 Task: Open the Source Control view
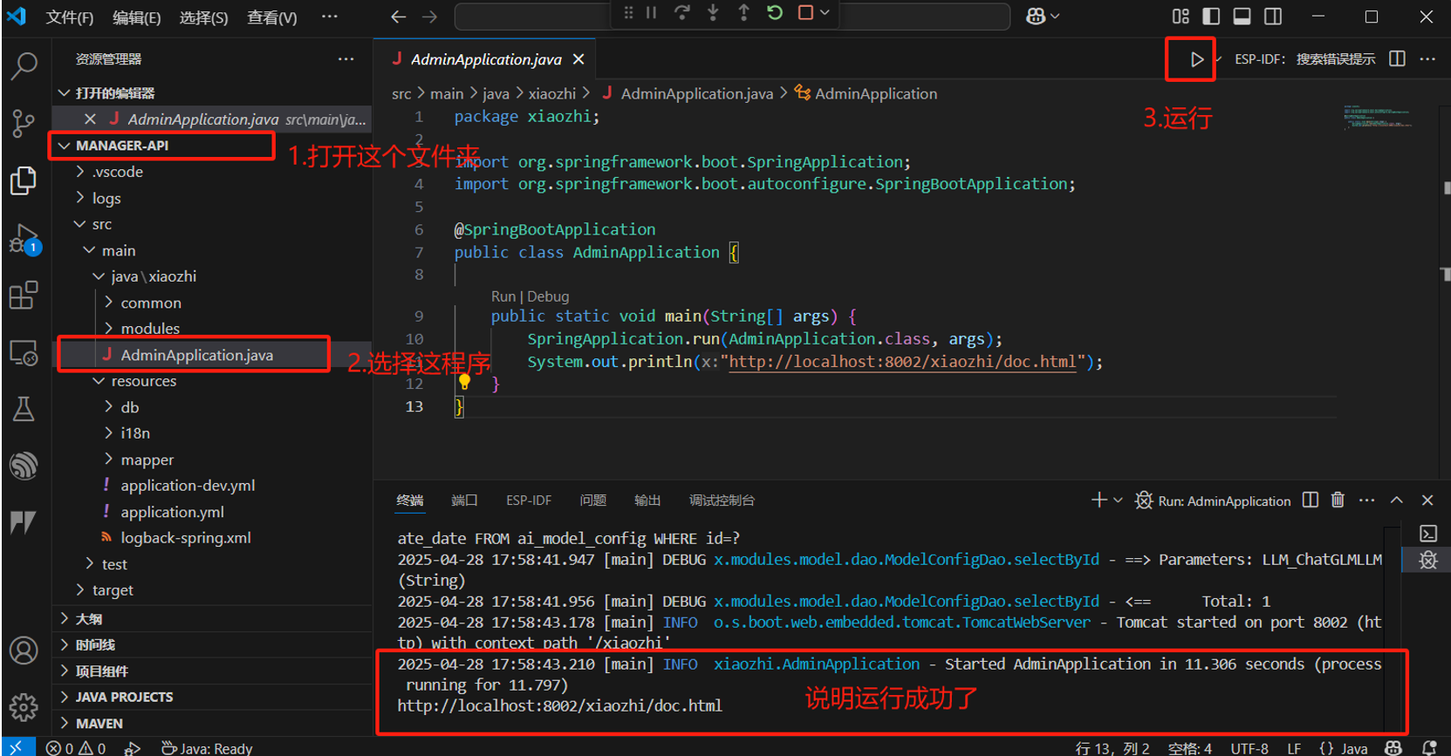click(24, 123)
